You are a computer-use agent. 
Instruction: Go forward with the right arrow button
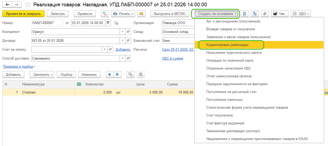16,4
